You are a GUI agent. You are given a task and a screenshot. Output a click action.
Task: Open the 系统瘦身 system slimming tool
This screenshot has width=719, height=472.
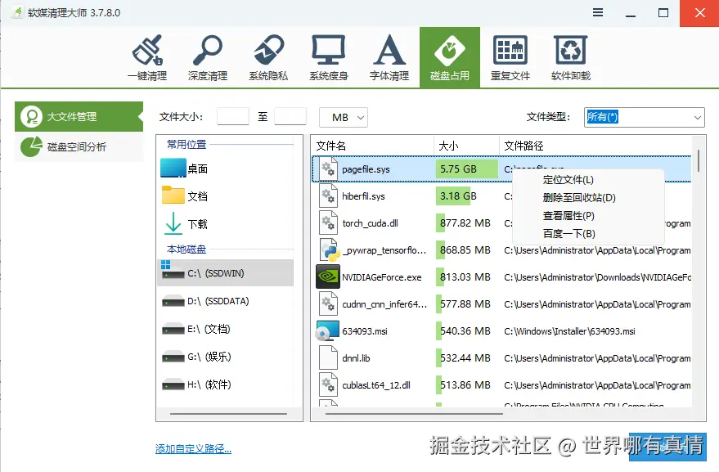tap(329, 58)
